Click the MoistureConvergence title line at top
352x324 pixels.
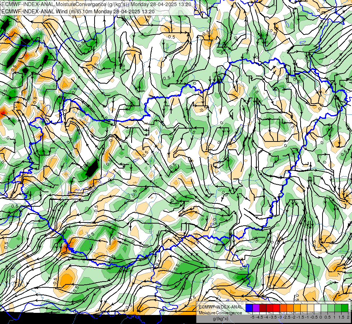(96, 4)
